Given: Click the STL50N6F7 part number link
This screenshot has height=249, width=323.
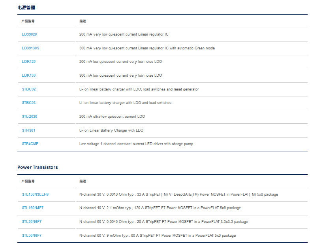Looking at the screenshot, I should tap(32, 236).
